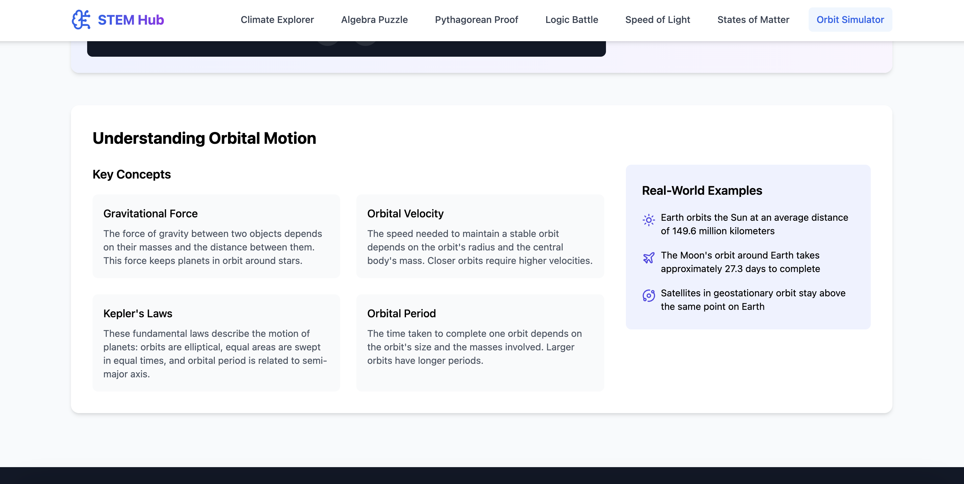964x484 pixels.
Task: Click the sun icon beside Earth orbit fact
Action: 649,220
